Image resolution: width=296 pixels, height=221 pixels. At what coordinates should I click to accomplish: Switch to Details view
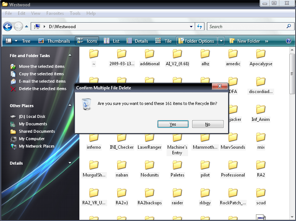(137, 41)
